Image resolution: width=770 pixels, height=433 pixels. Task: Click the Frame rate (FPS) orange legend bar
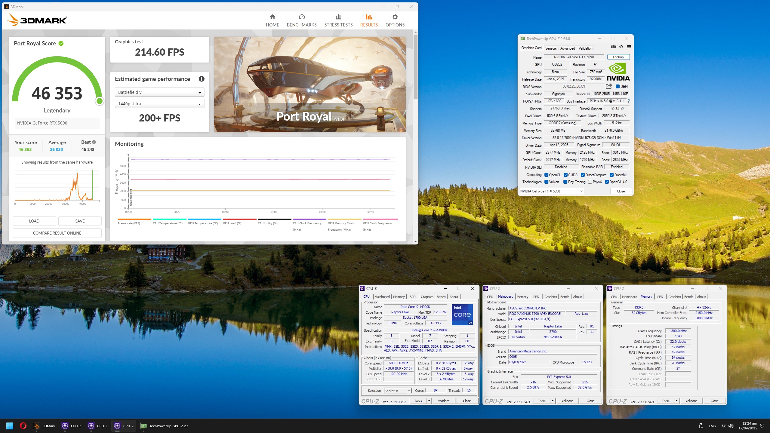134,219
